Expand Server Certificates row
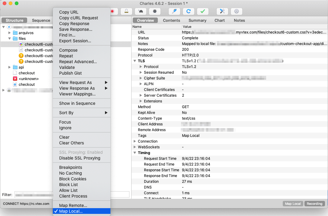The width and height of the screenshot is (328, 216). click(141, 95)
